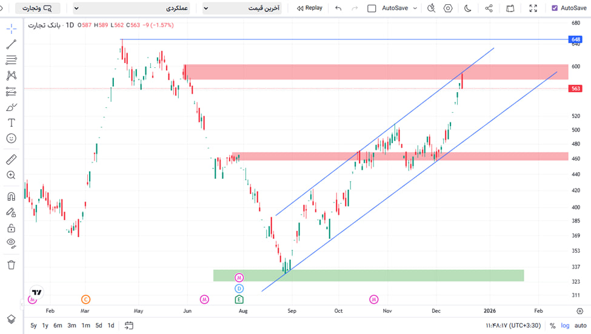
Task: Select the green support zone rectangle
Action: 369,275
